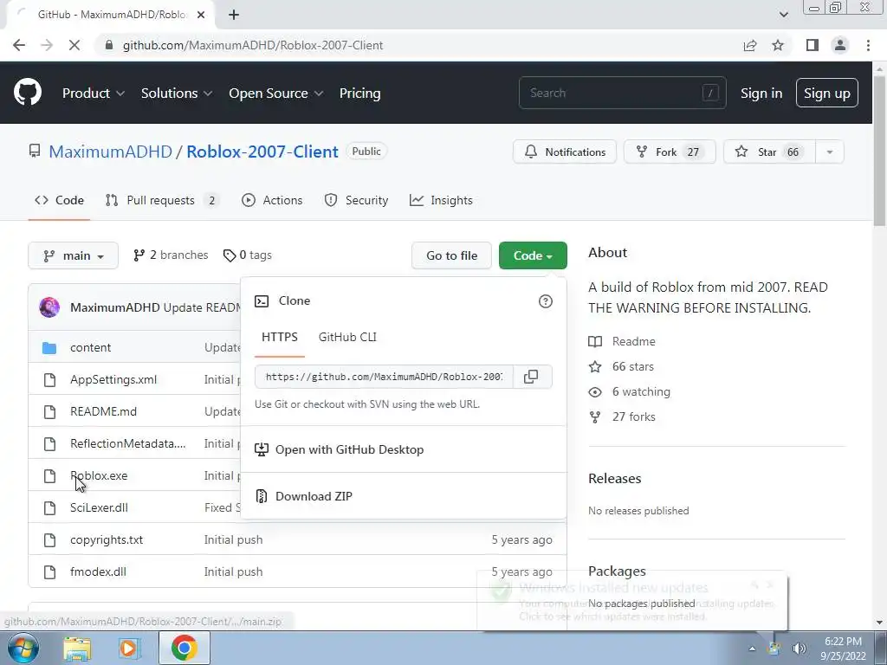Image resolution: width=887 pixels, height=665 pixels.
Task: Click the Roblox.exe file icon
Action: [x=49, y=476]
